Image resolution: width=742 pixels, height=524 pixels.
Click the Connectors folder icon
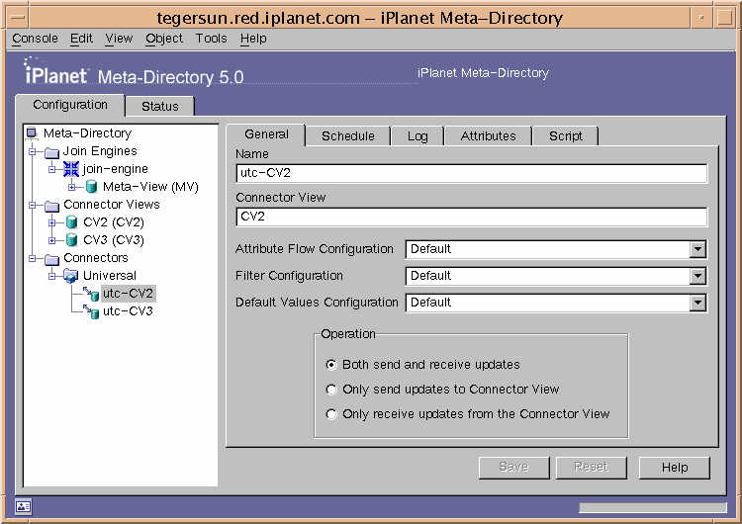51,259
